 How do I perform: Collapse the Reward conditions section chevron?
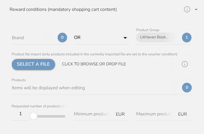point(196,9)
